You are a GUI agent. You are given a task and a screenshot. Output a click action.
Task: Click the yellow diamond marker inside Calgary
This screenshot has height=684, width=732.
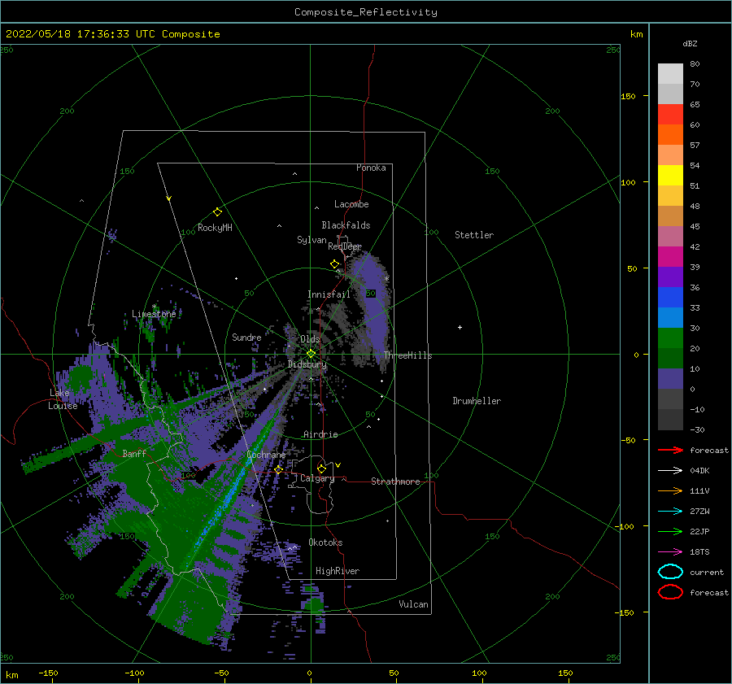coord(321,468)
